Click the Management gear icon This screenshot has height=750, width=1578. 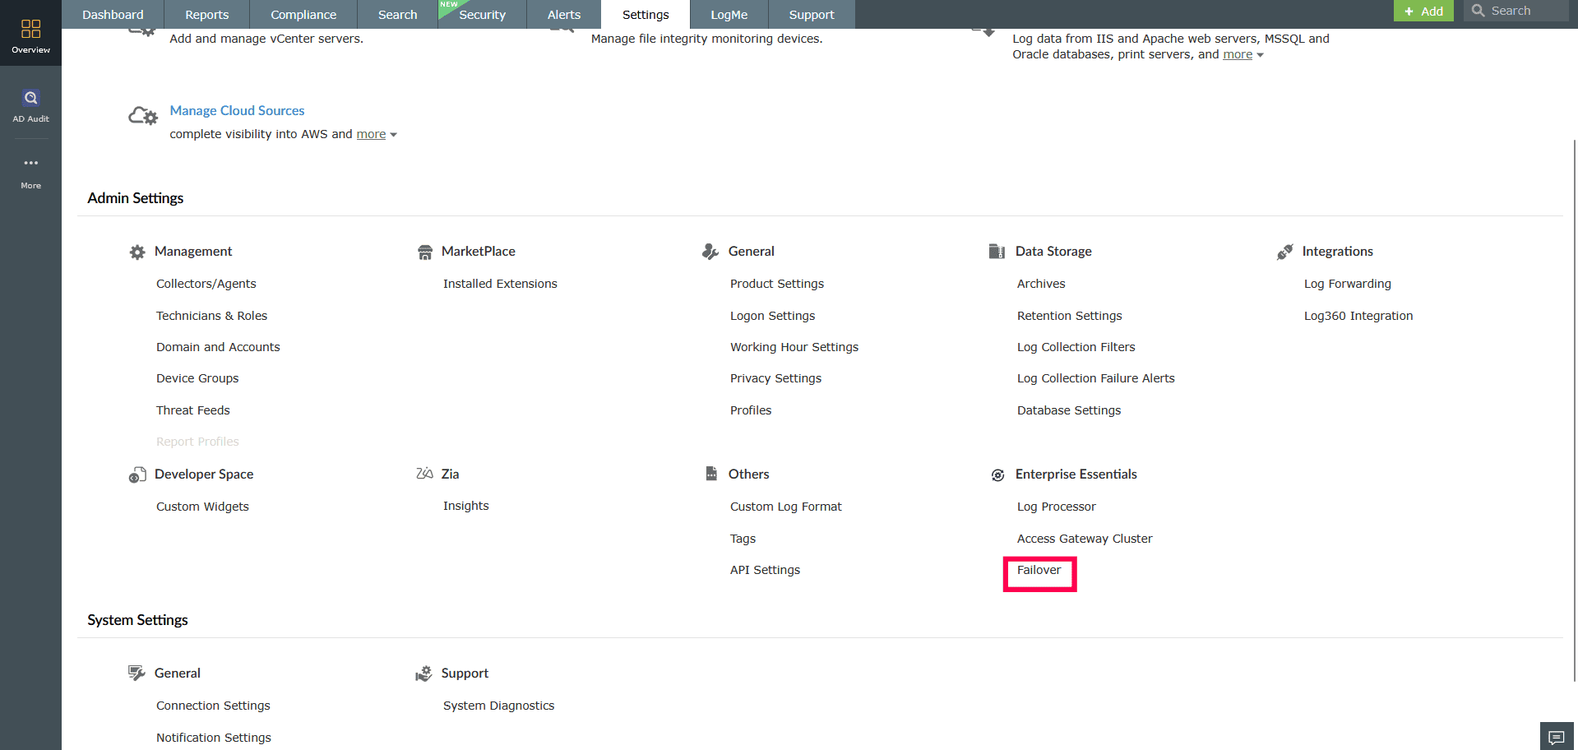pyautogui.click(x=137, y=252)
